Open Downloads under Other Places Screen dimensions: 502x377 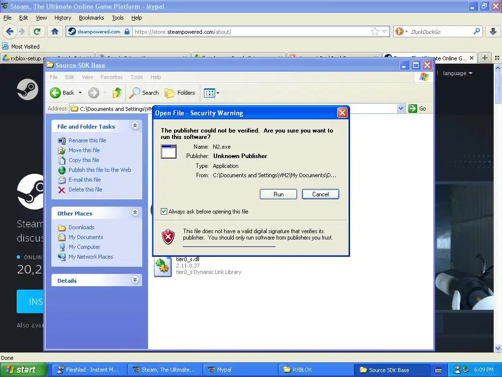[76, 227]
